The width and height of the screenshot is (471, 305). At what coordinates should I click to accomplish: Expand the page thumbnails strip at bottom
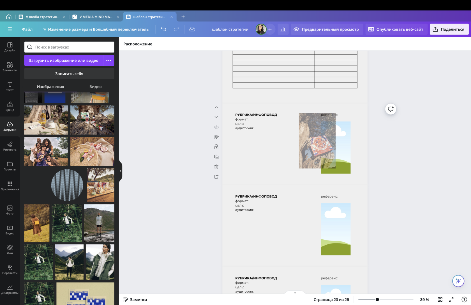pyautogui.click(x=295, y=293)
